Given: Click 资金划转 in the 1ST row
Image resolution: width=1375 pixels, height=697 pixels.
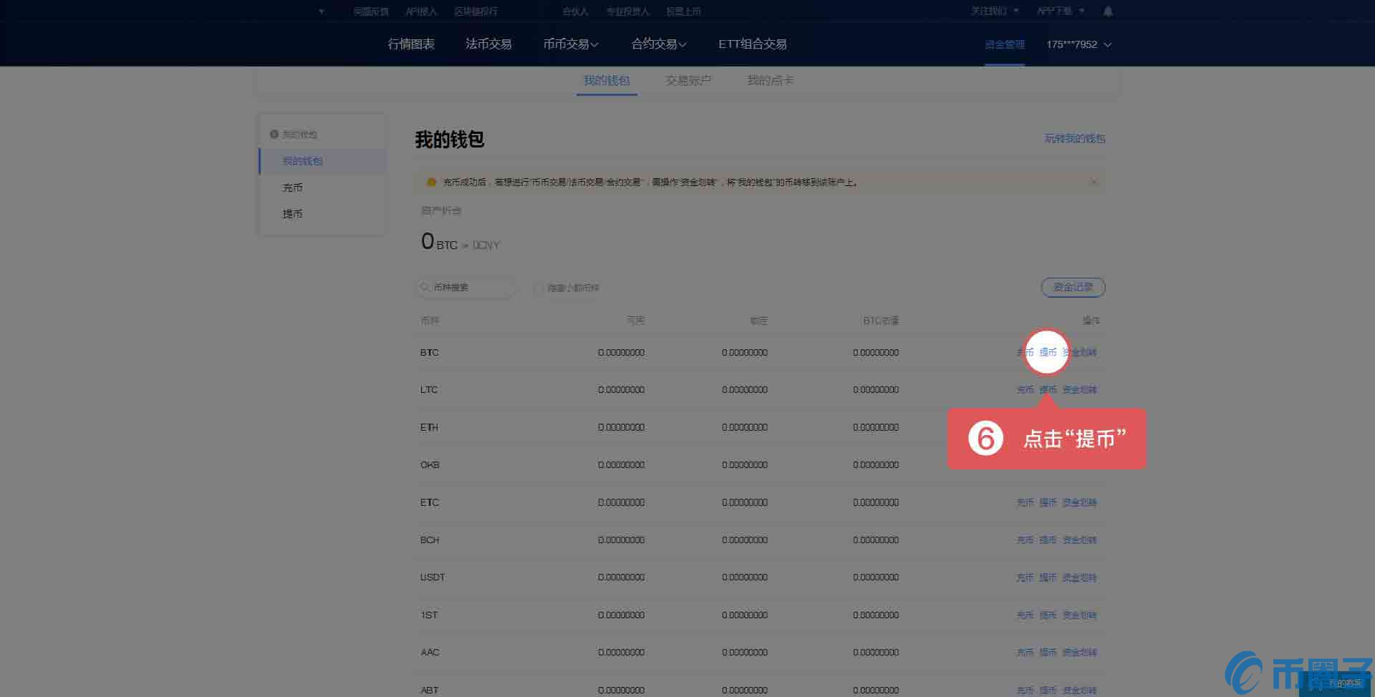Looking at the screenshot, I should [x=1079, y=615].
